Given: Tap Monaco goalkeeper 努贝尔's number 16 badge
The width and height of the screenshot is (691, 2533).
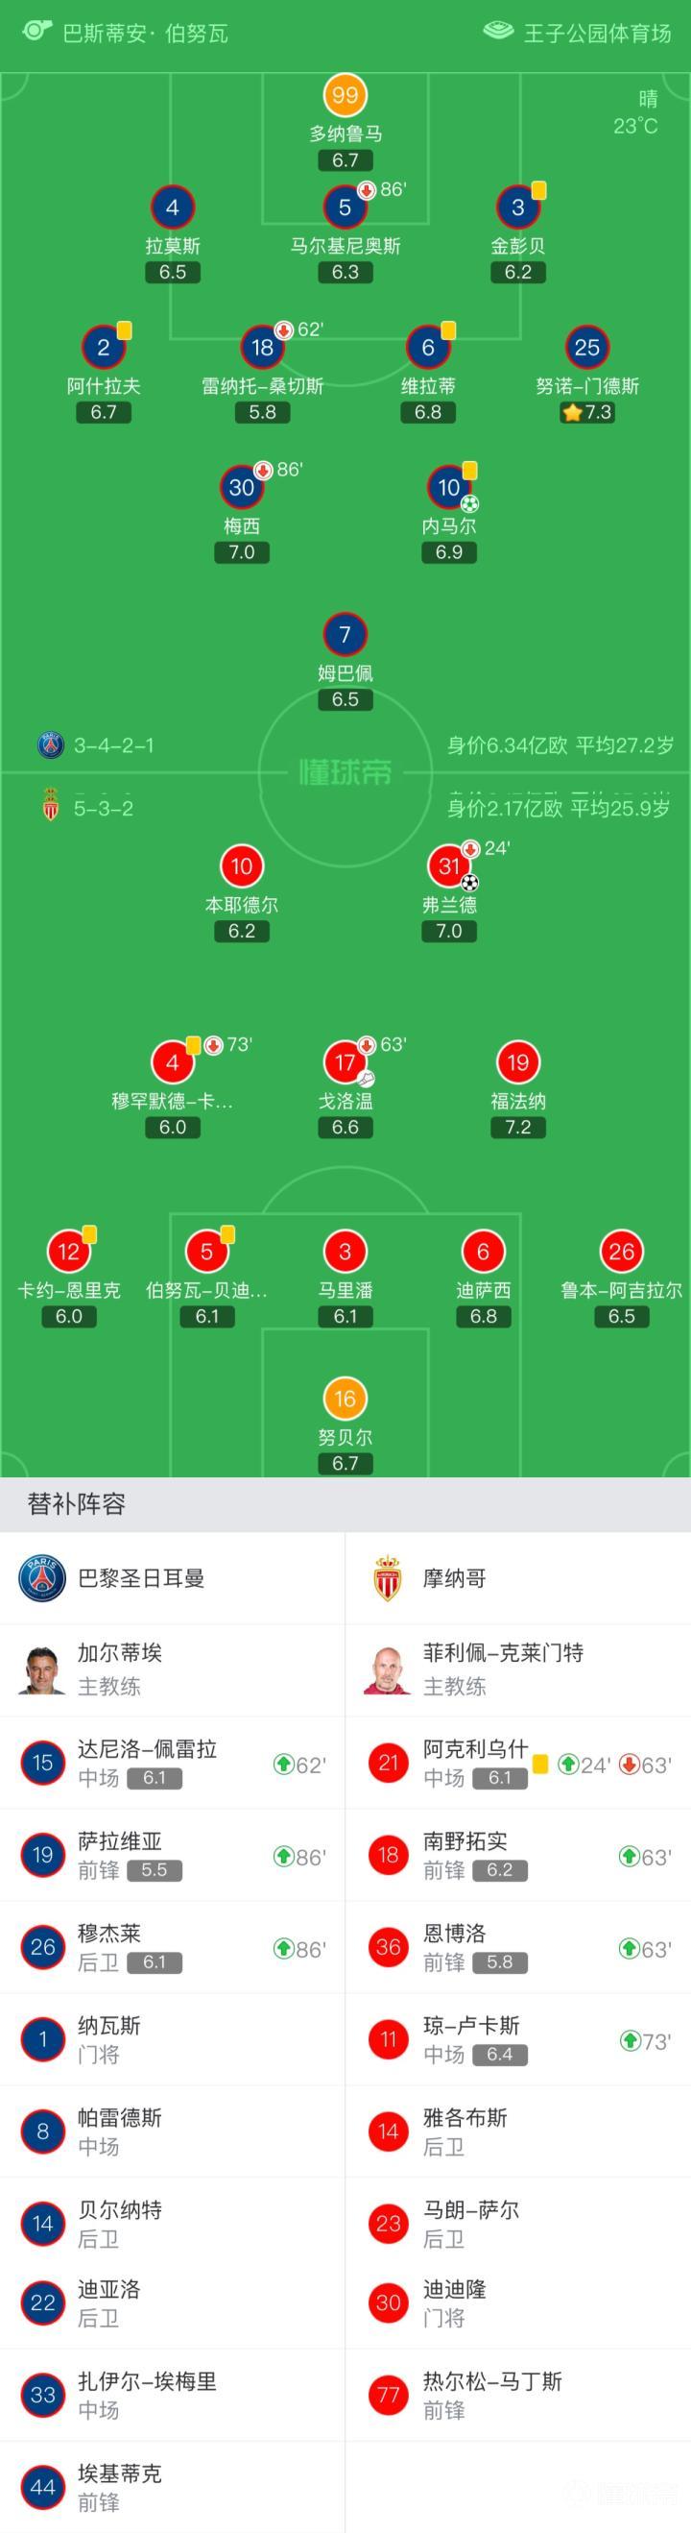Looking at the screenshot, I should (x=345, y=1399).
